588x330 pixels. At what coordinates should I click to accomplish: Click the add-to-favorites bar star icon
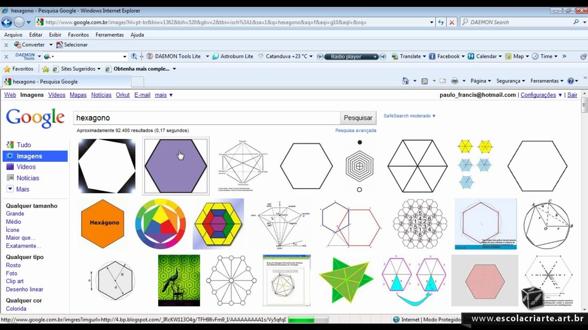(45, 69)
